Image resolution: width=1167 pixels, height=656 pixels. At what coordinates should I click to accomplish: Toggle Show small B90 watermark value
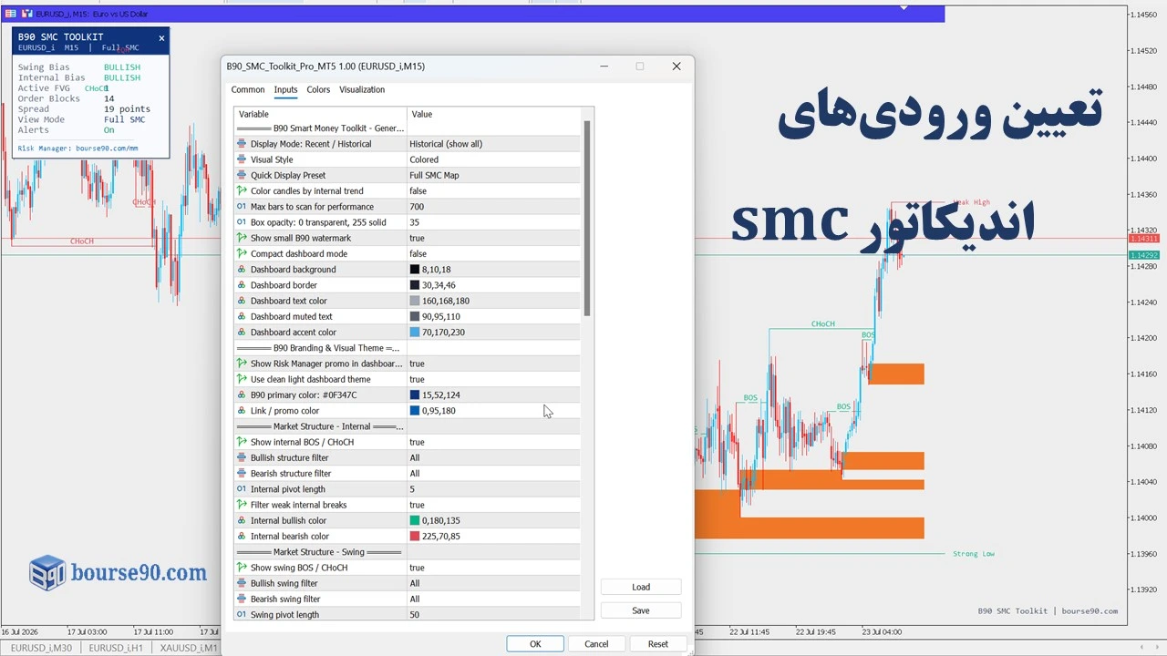(493, 238)
